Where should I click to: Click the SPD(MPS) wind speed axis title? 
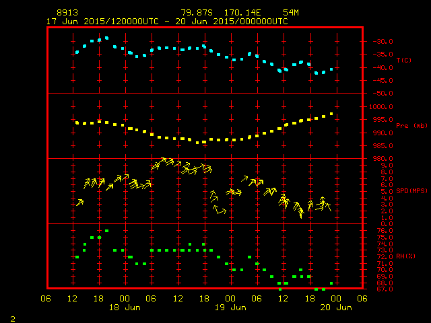[x=411, y=191]
